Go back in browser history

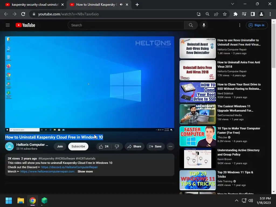6,14
